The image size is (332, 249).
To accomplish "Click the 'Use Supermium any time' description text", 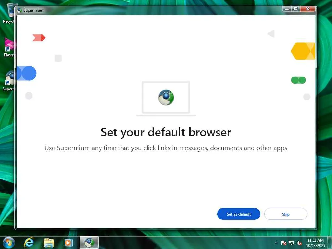I will [x=166, y=148].
